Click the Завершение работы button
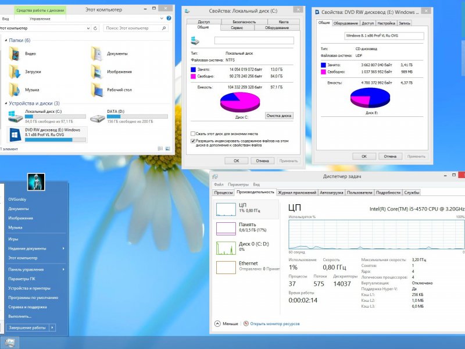 click(x=27, y=327)
